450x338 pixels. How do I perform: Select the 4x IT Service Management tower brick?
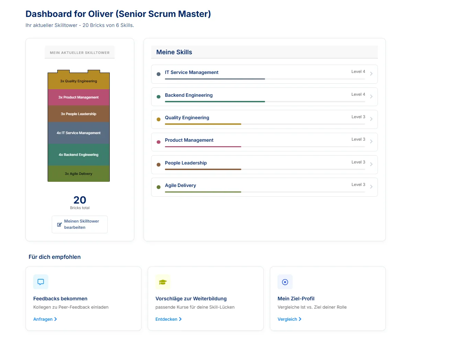click(79, 133)
